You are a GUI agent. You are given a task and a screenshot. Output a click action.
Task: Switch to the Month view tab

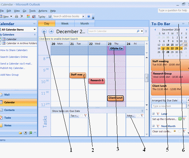(85, 24)
